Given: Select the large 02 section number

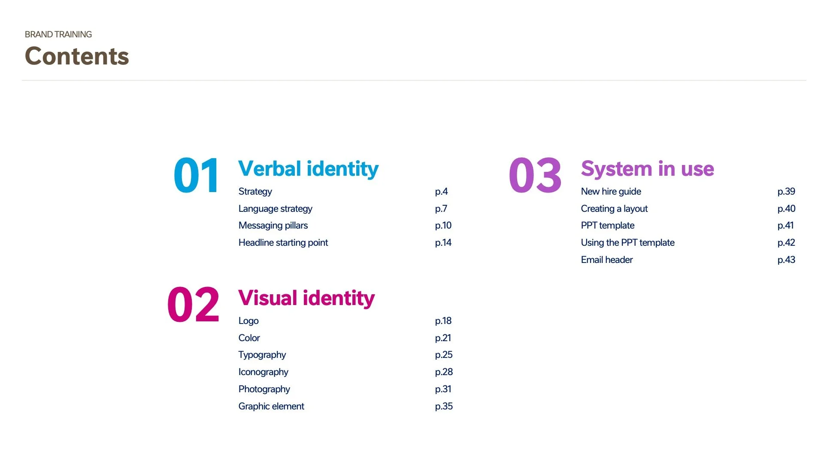Looking at the screenshot, I should pyautogui.click(x=193, y=305).
